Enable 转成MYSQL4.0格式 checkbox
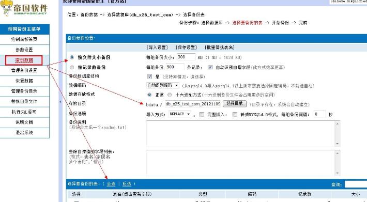The image size is (367, 202). pos(235,114)
